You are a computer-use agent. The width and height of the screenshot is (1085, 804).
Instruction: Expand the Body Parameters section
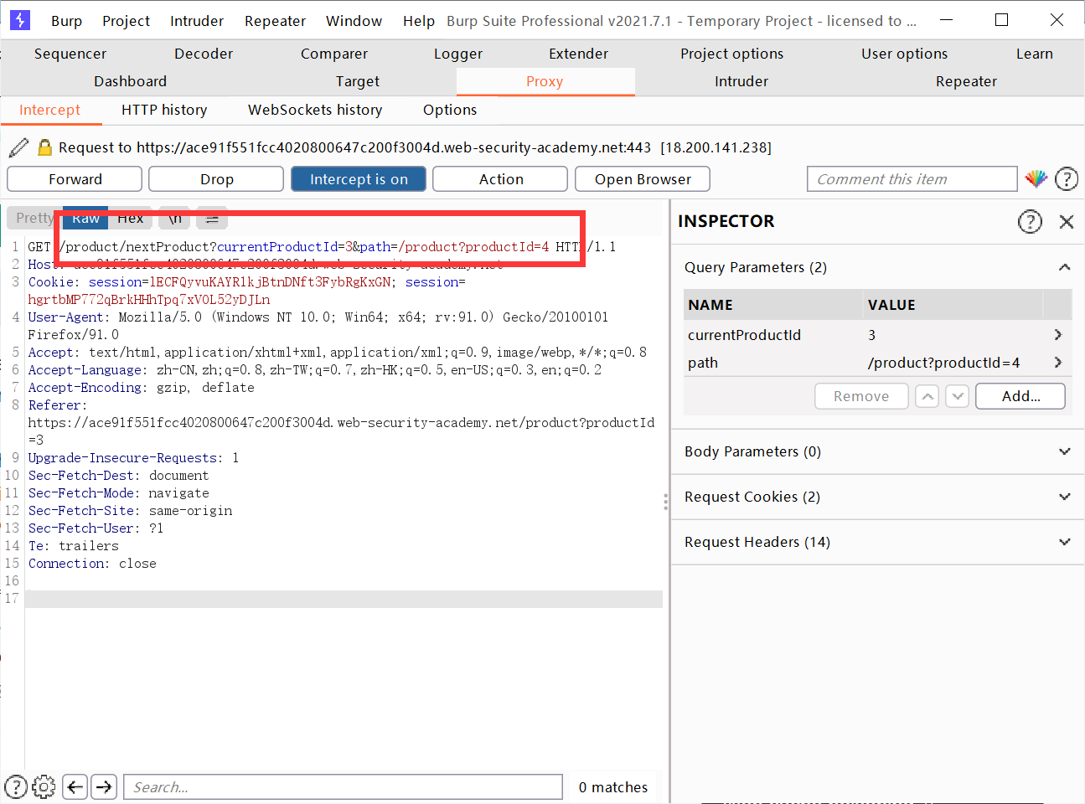(1065, 451)
